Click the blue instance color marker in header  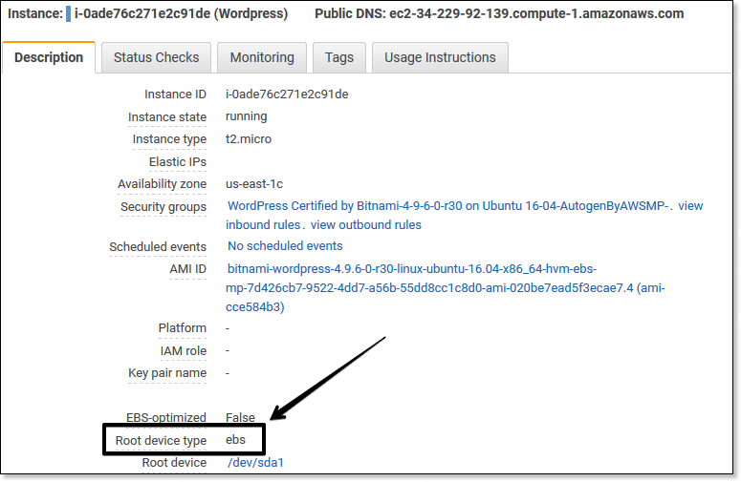coord(68,13)
